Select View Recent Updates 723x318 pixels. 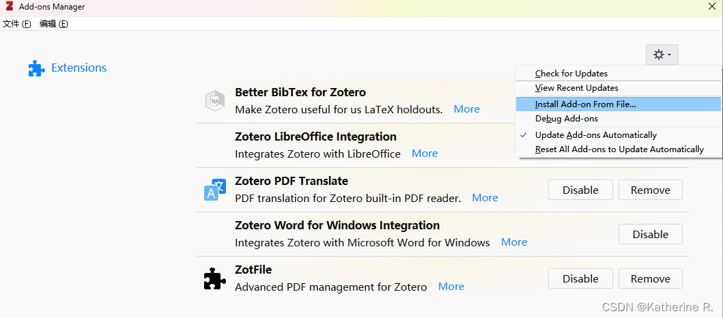pyautogui.click(x=576, y=88)
